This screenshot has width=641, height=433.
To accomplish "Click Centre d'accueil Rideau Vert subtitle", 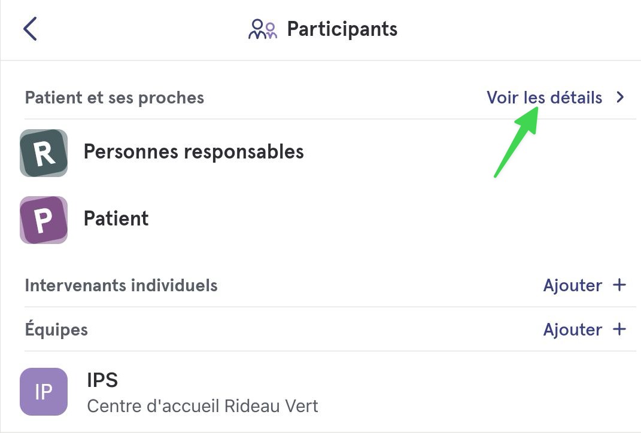I will (202, 406).
